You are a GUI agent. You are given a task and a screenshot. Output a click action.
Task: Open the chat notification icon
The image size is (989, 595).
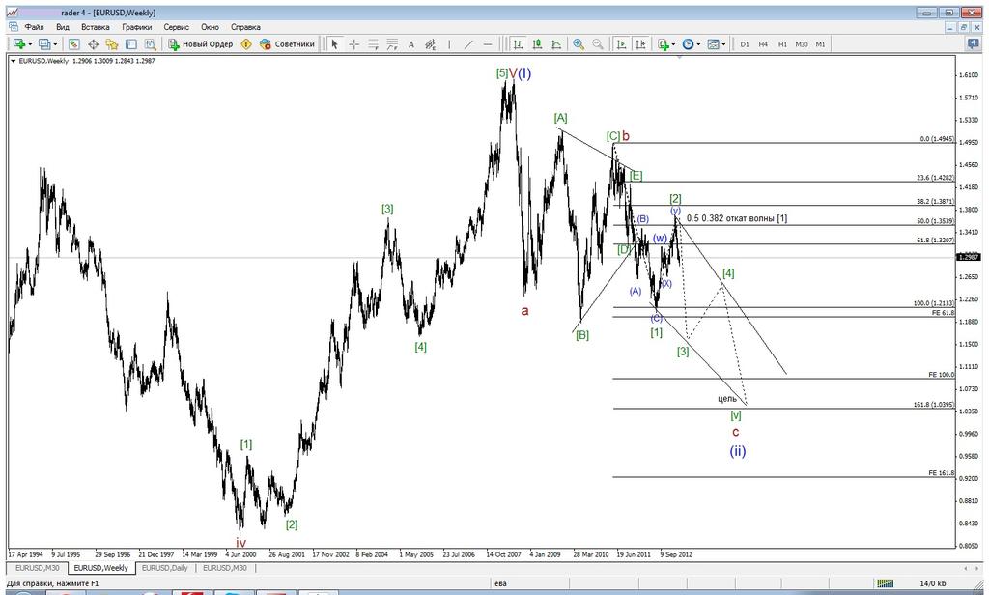[x=974, y=43]
